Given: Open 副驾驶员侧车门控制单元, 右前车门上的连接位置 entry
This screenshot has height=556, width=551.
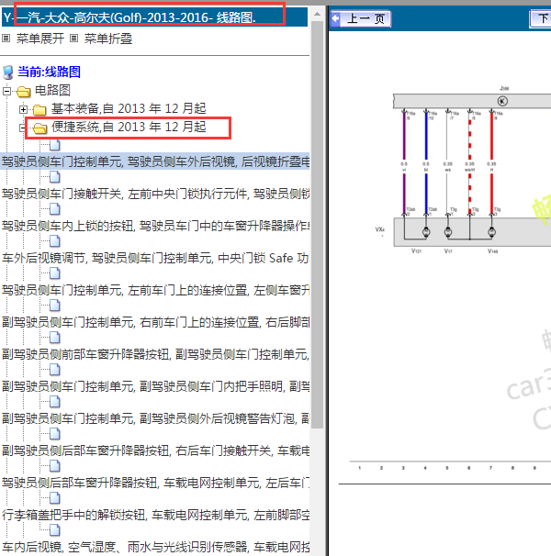Looking at the screenshot, I should (x=155, y=322).
